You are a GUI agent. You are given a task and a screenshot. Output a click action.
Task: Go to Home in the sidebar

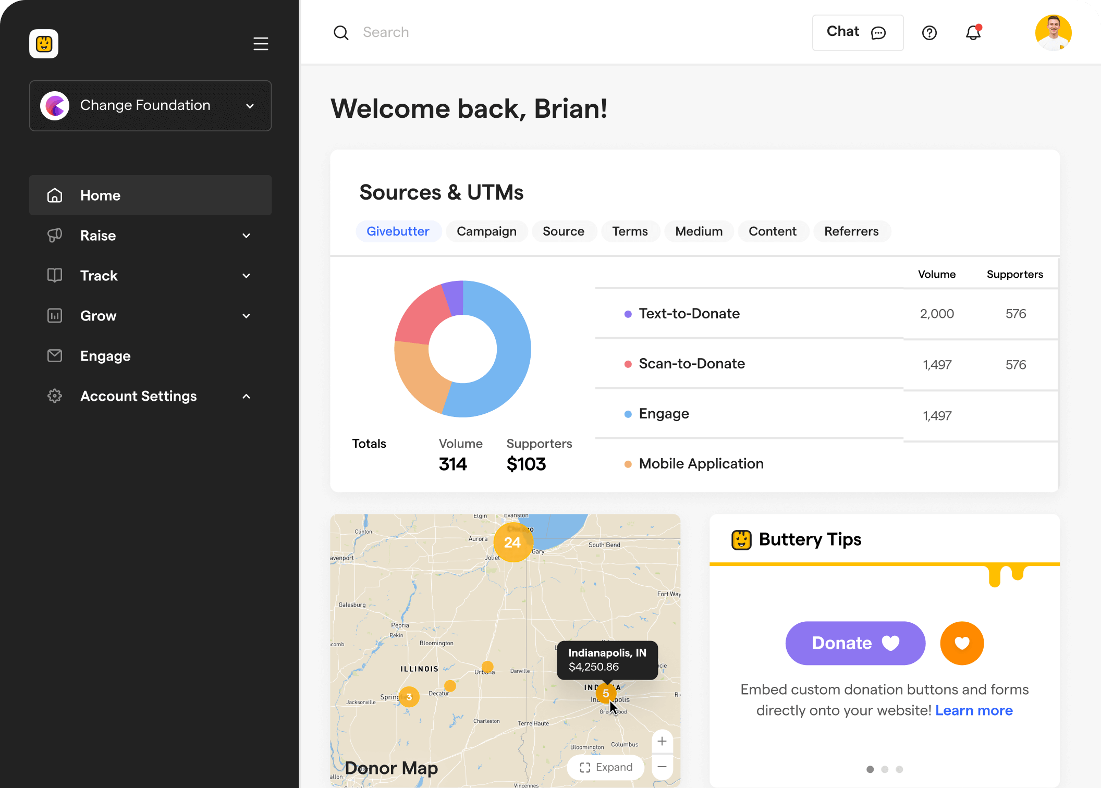[x=151, y=195]
